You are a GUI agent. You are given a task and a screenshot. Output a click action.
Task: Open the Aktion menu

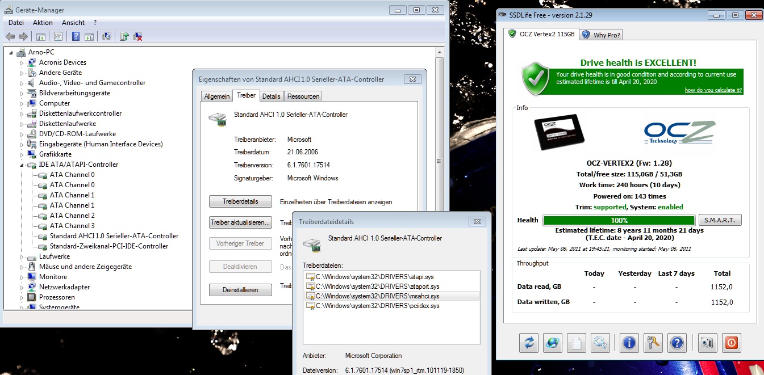43,23
